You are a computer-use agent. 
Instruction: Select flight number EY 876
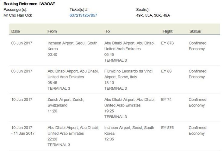(167, 128)
